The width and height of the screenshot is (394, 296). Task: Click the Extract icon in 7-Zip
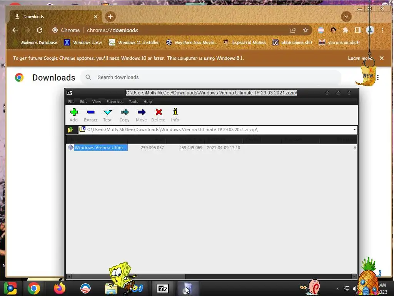pyautogui.click(x=91, y=112)
